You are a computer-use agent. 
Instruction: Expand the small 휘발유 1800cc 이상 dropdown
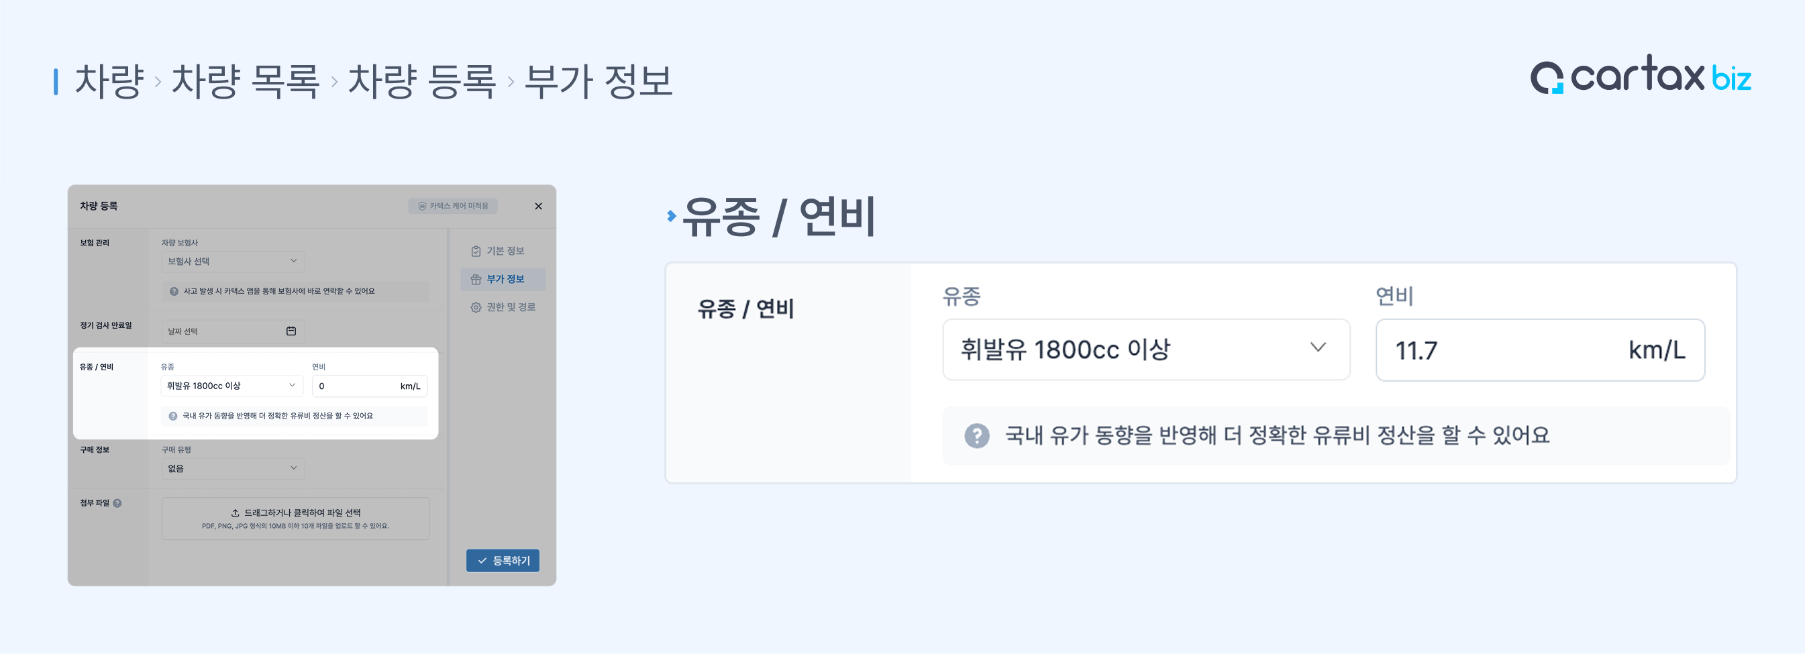point(231,386)
